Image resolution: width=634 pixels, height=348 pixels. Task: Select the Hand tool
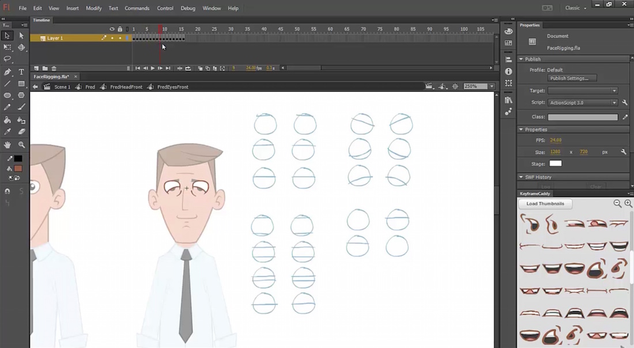(x=7, y=145)
